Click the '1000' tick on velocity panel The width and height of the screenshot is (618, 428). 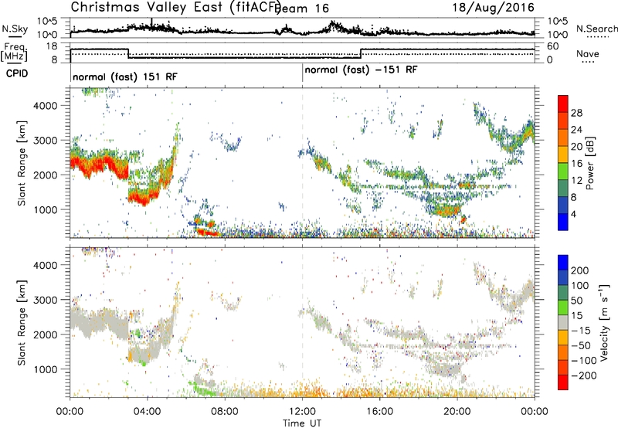(x=45, y=369)
